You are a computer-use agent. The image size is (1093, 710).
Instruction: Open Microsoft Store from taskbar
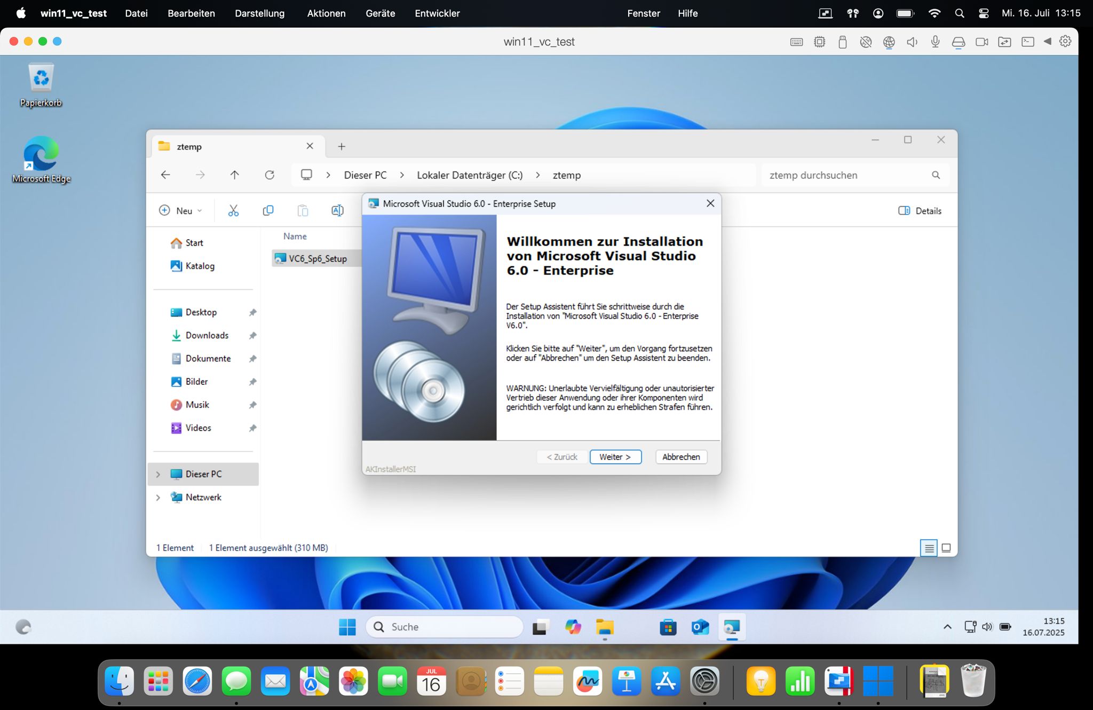pos(668,627)
